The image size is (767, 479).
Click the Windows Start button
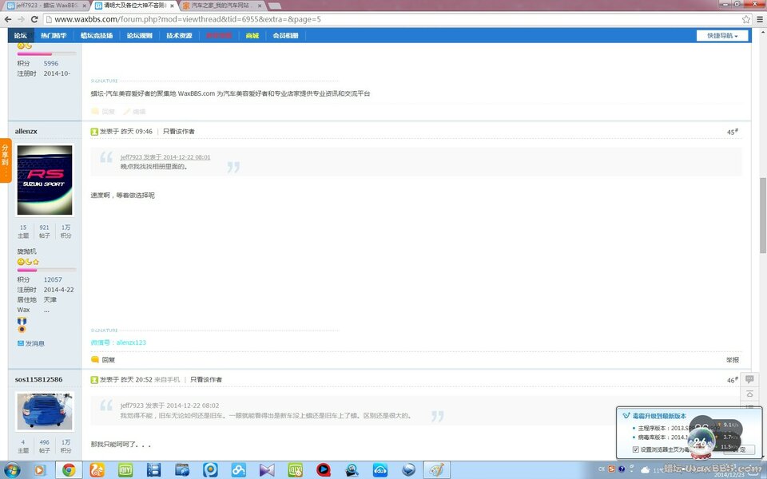click(13, 470)
